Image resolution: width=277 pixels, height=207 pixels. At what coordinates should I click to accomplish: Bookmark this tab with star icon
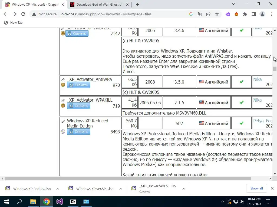click(x=217, y=14)
